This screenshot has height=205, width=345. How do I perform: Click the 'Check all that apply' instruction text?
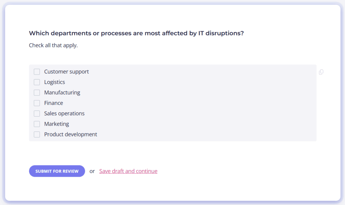(53, 45)
